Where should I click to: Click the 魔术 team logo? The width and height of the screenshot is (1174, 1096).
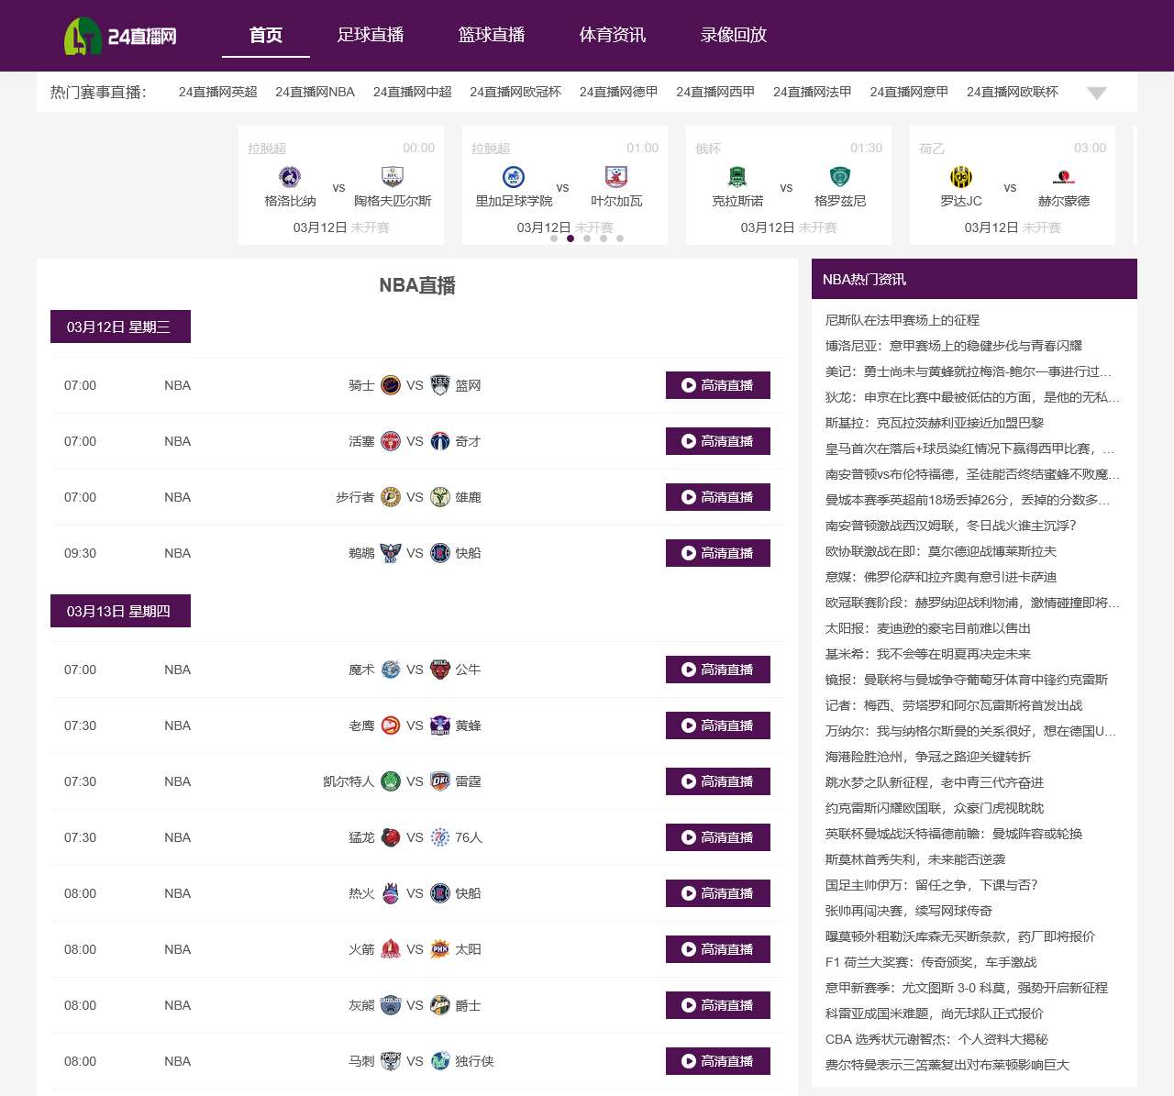tap(391, 670)
